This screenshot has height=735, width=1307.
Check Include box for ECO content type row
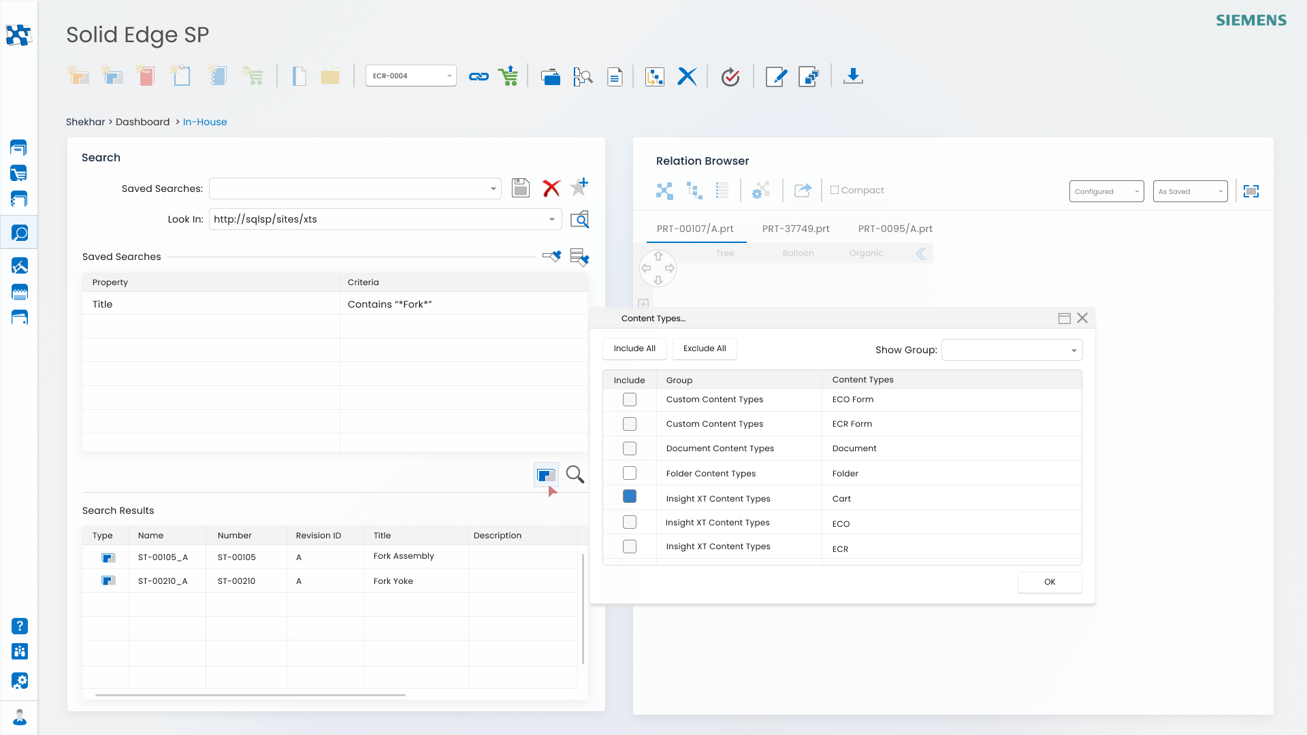click(x=630, y=522)
